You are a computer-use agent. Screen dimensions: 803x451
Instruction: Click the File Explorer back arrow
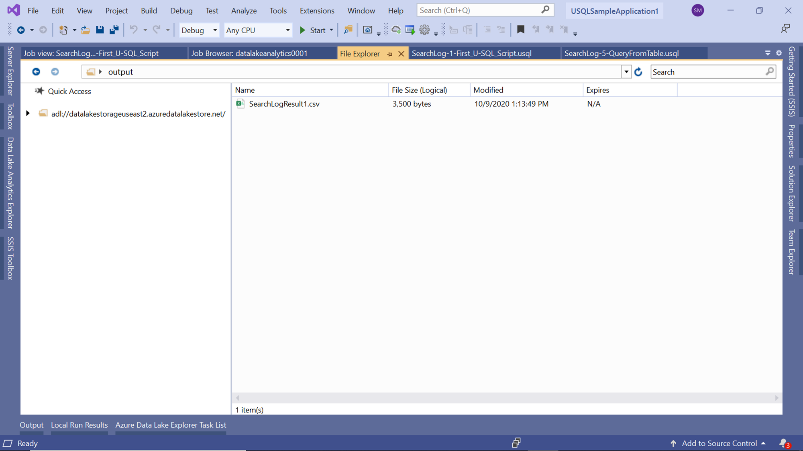pyautogui.click(x=36, y=72)
